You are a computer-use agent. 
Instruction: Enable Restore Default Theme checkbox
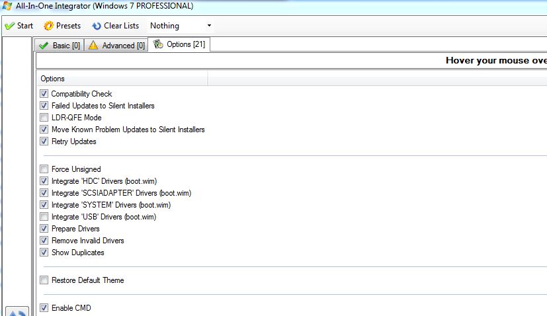click(44, 280)
